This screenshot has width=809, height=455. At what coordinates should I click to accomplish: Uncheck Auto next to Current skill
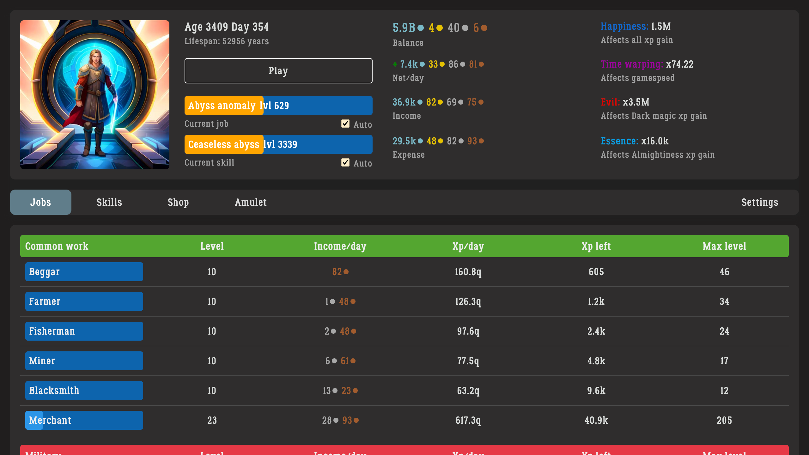[x=345, y=163]
